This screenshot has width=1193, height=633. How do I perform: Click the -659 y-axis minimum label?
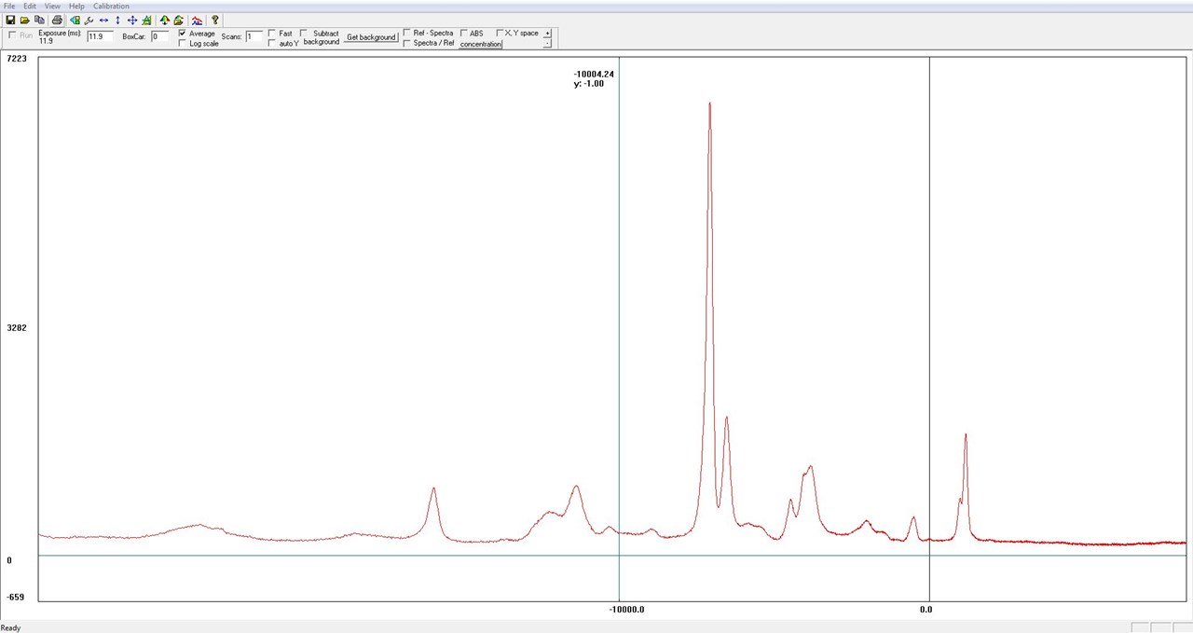tap(16, 598)
